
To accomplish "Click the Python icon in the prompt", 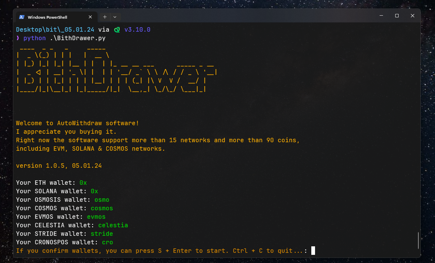I will point(117,30).
